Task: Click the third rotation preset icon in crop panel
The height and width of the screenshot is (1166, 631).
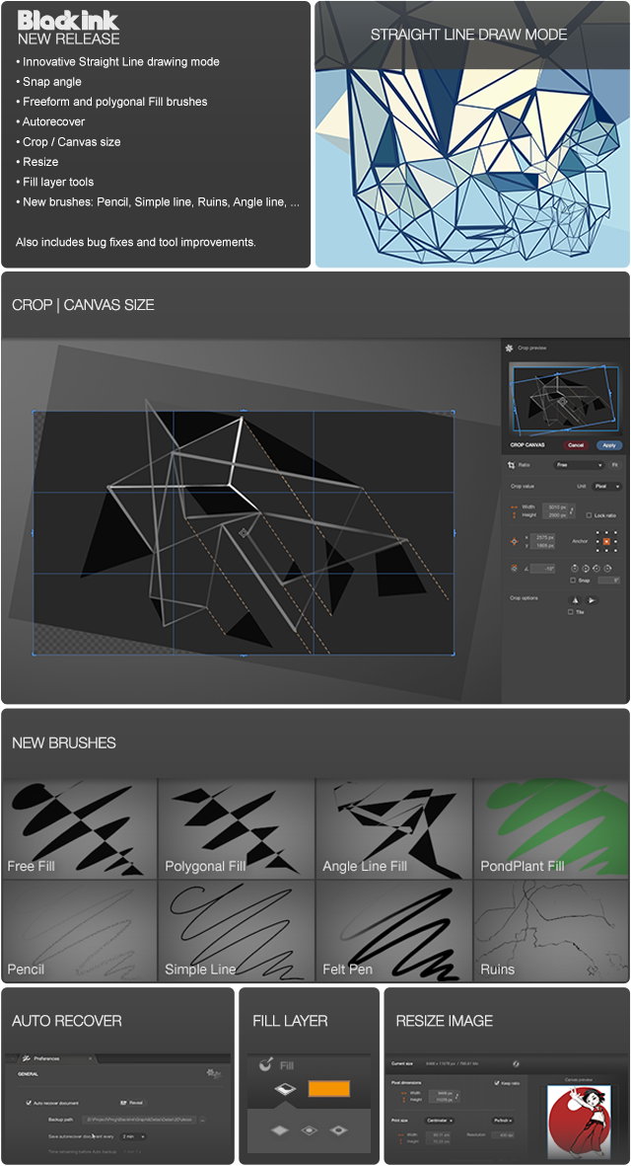Action: point(596,568)
